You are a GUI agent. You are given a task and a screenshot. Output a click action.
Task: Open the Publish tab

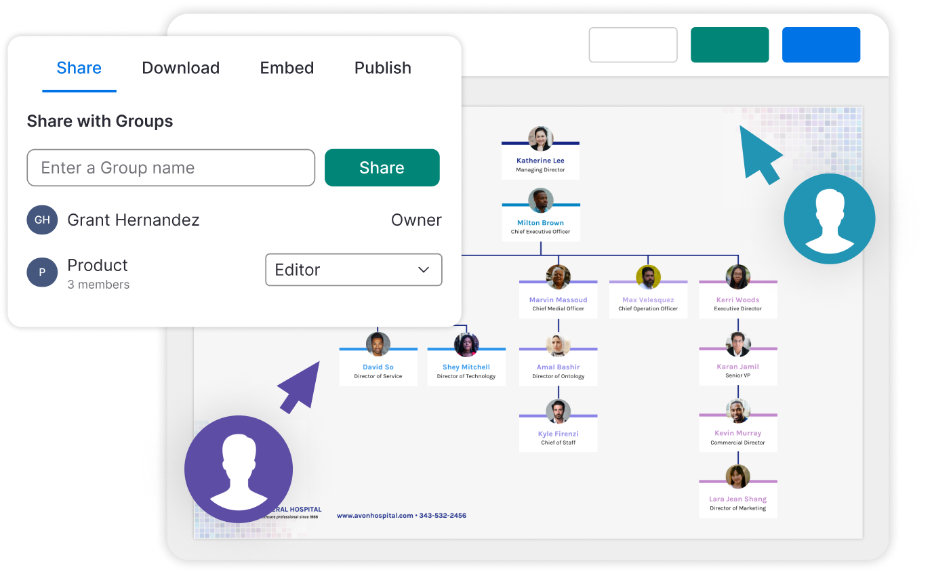382,68
